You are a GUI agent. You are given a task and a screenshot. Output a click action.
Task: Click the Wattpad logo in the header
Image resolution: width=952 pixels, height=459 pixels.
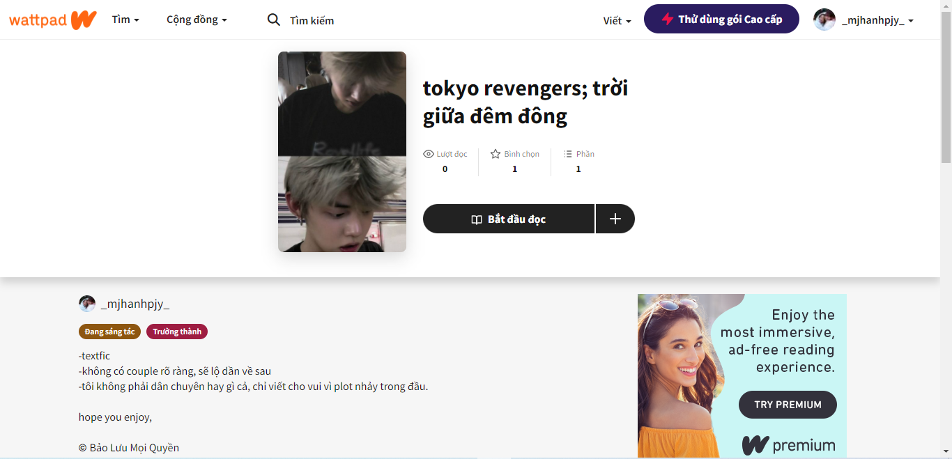(52, 20)
